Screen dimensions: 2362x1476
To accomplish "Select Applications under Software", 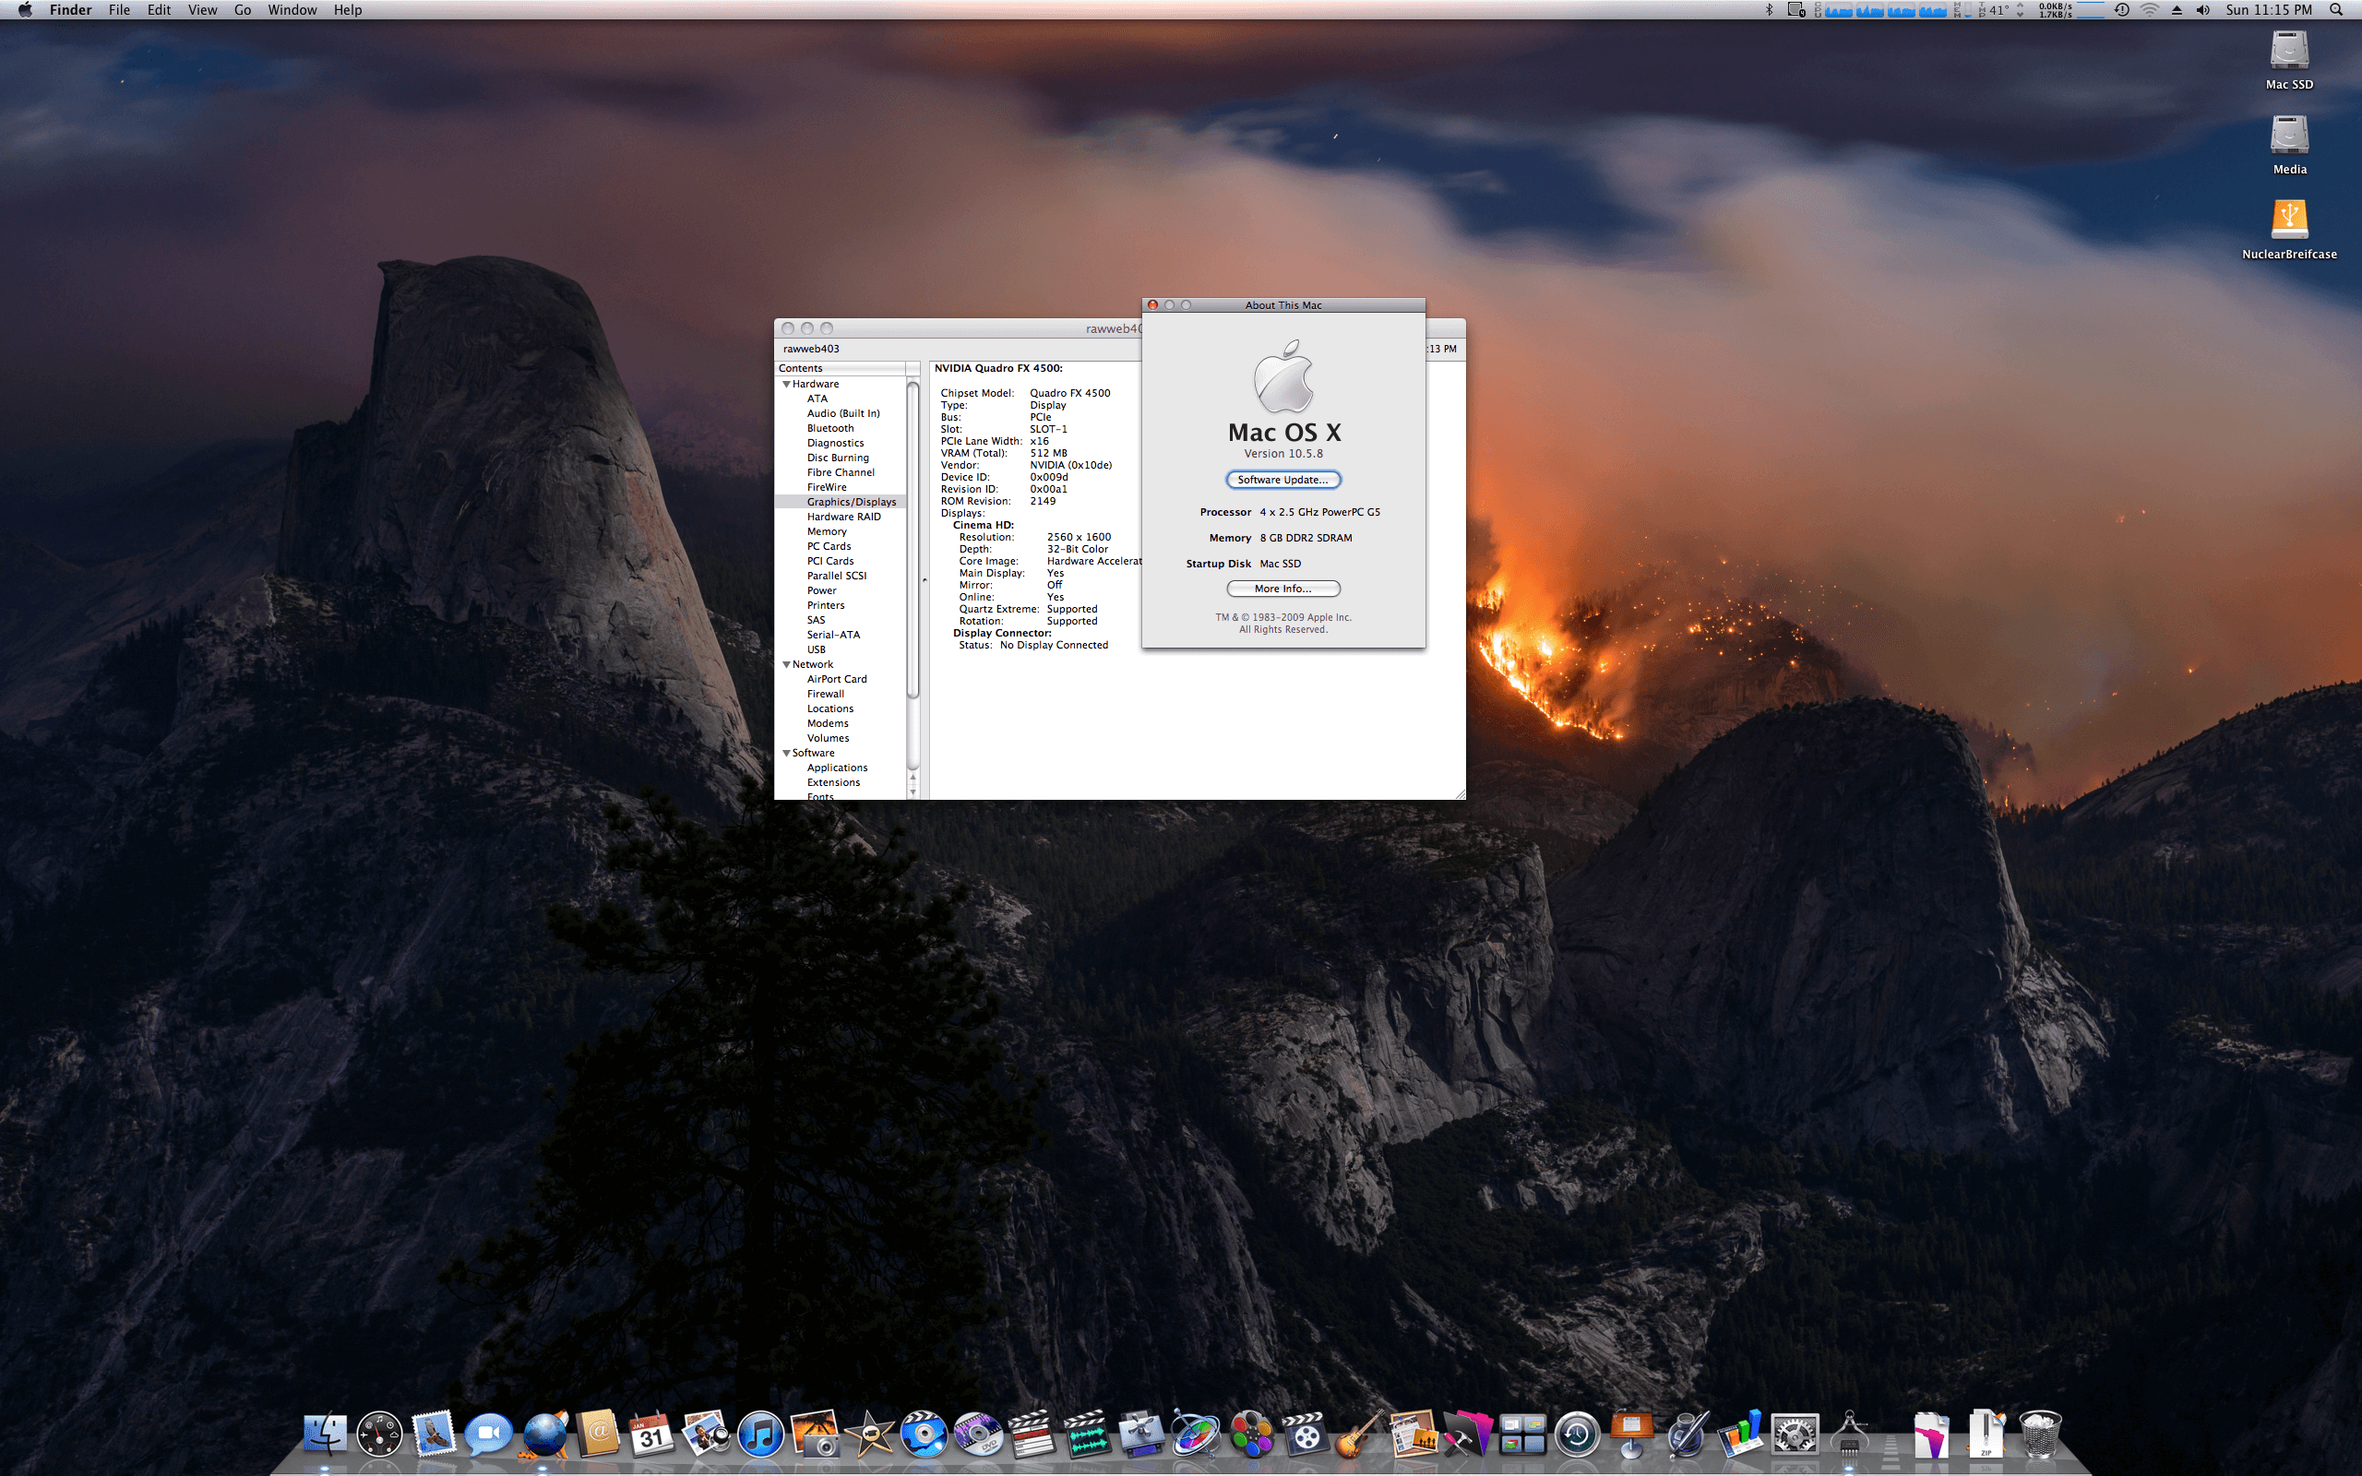I will [x=837, y=768].
